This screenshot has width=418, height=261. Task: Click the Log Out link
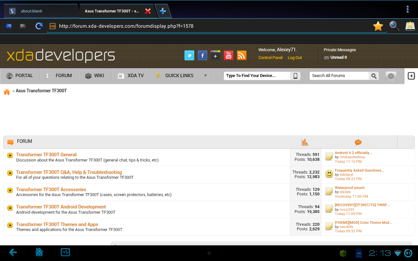[295, 58]
